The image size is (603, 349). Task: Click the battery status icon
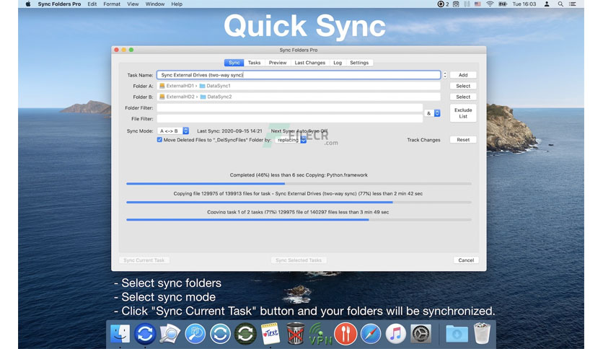(503, 4)
